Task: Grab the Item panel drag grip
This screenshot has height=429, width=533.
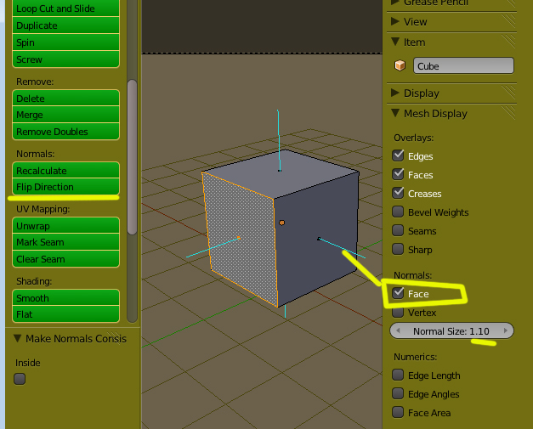Action: point(509,42)
